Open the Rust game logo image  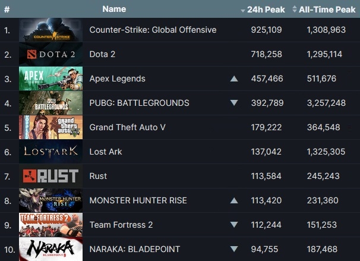click(50, 176)
